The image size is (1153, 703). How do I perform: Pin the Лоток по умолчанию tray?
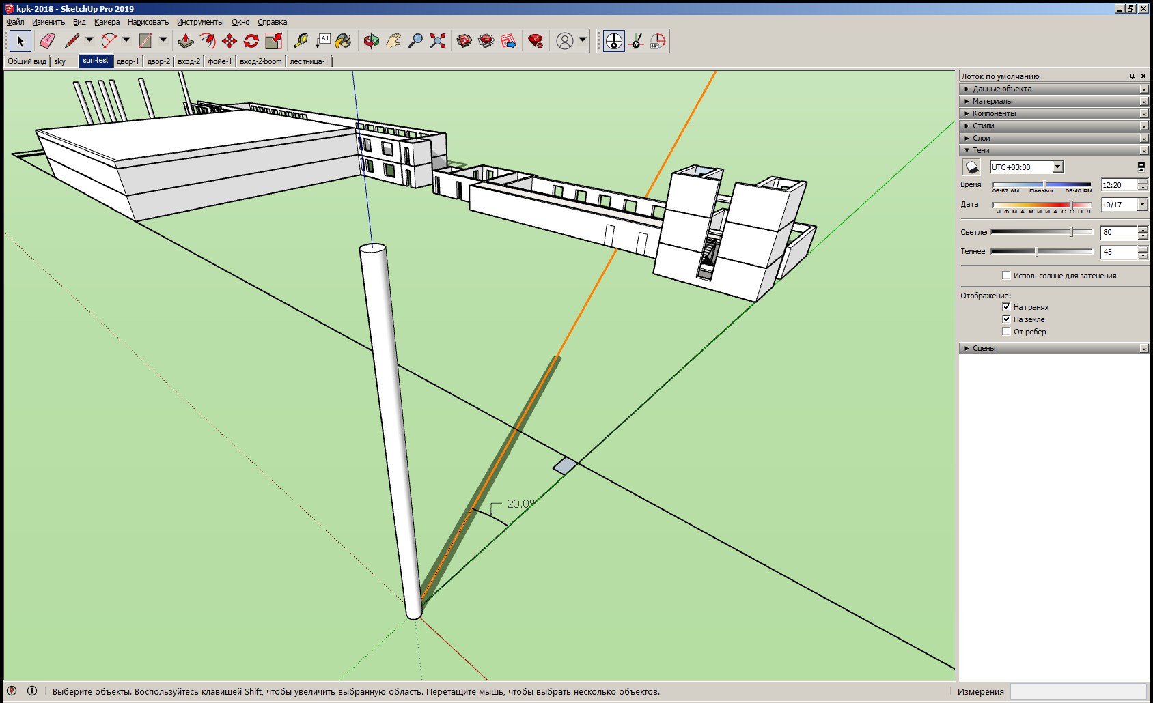pyautogui.click(x=1132, y=76)
